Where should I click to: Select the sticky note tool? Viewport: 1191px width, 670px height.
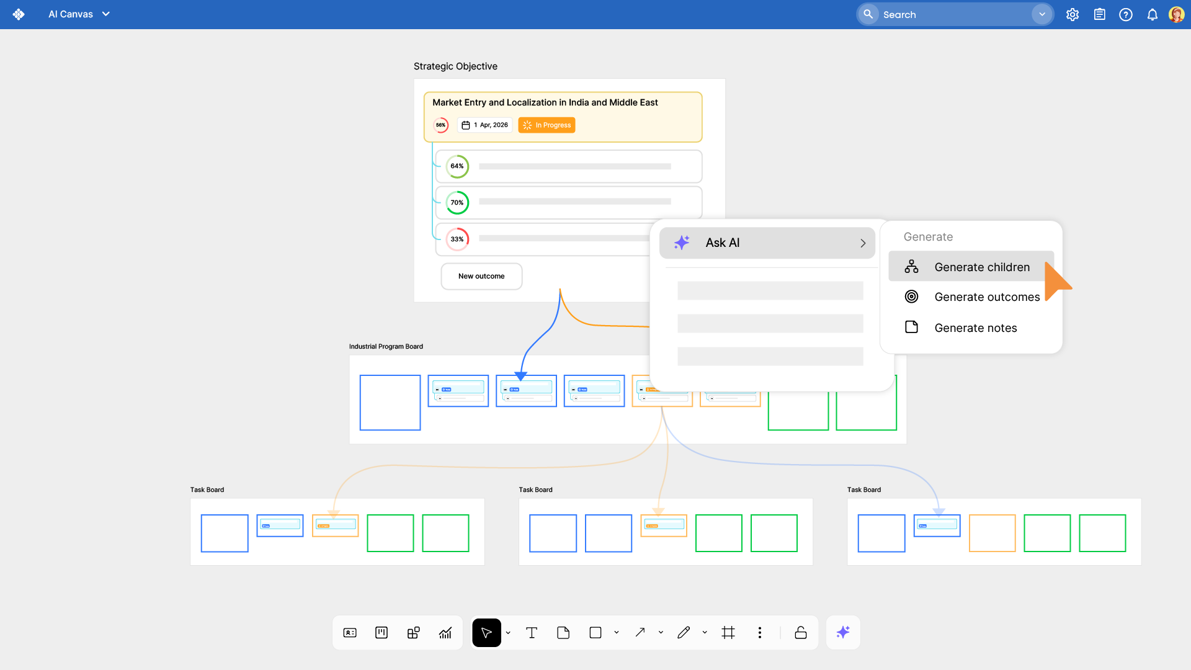click(563, 633)
